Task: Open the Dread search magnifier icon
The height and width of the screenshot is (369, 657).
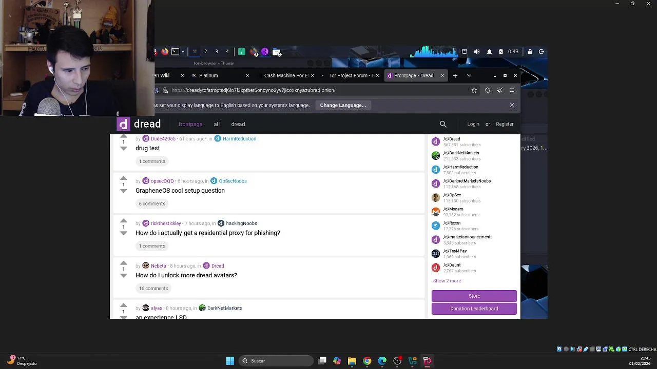Action: pos(443,124)
